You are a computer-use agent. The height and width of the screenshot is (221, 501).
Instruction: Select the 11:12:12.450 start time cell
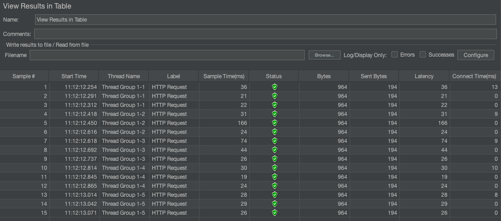point(74,123)
